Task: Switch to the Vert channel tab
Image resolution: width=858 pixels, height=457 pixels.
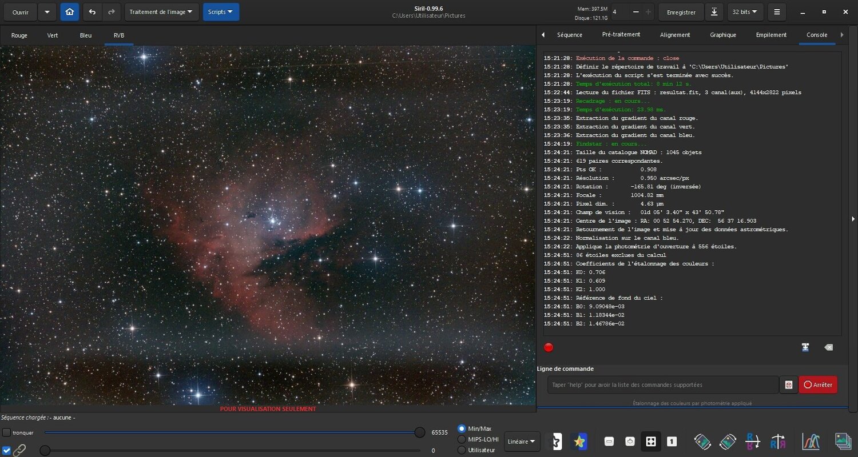Action: tap(52, 35)
